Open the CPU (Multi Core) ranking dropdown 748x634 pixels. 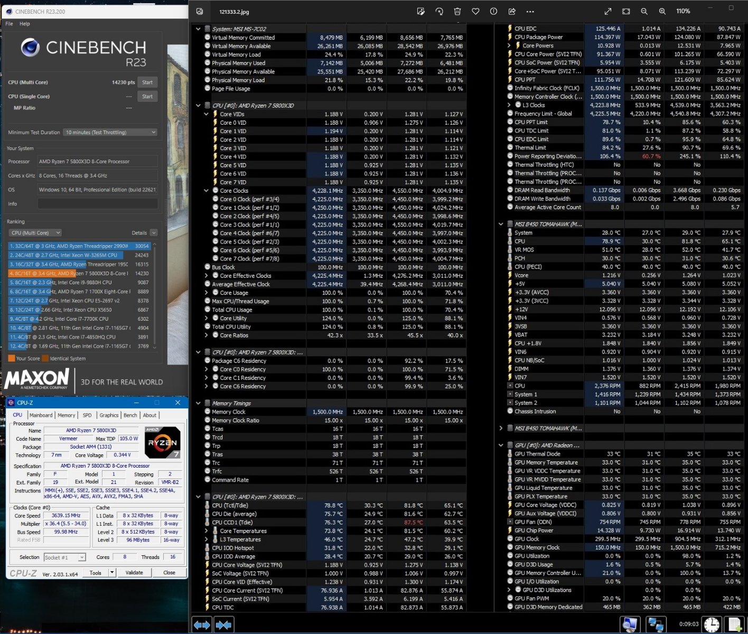[35, 233]
